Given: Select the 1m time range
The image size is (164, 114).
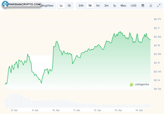Looking at the screenshot, I should (x=98, y=5).
